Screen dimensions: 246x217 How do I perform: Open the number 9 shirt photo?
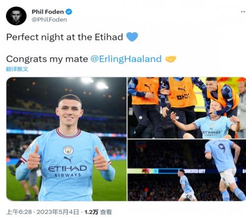pos(187,170)
